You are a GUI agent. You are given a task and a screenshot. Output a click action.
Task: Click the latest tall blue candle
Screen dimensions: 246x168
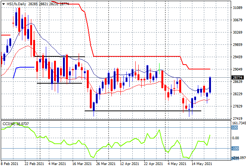coord(210,85)
